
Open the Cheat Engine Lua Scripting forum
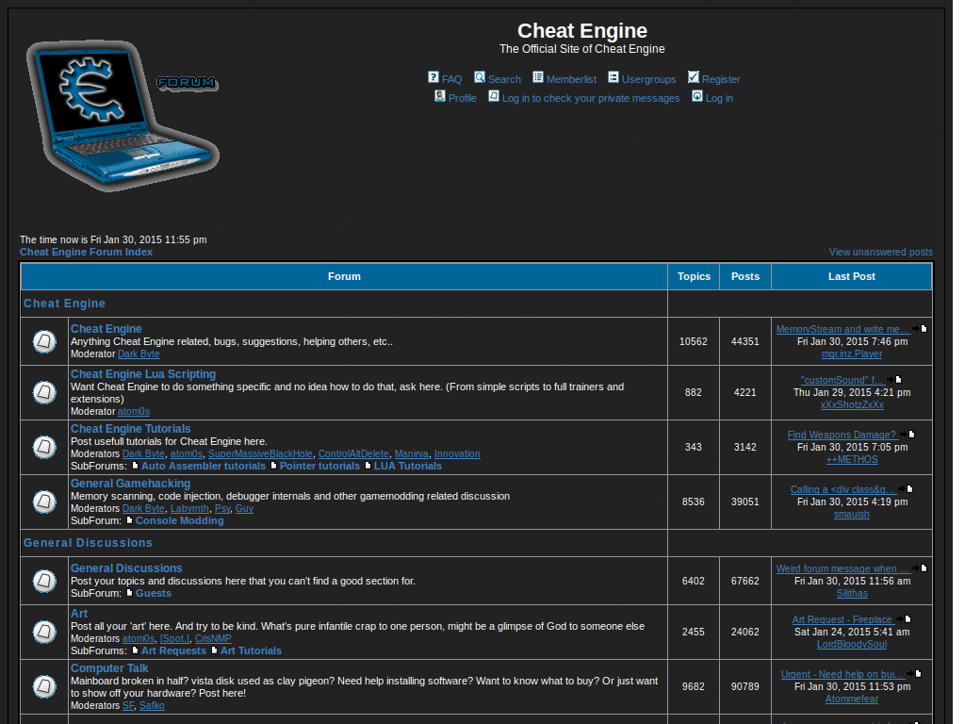tap(142, 373)
